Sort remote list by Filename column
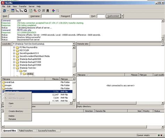 click(x=101, y=75)
